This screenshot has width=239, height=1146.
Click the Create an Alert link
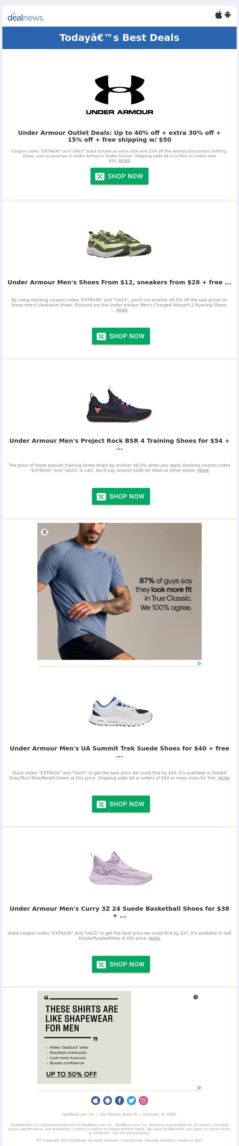(190, 1140)
